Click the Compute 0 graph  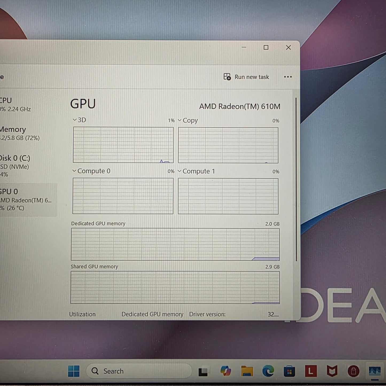(123, 196)
